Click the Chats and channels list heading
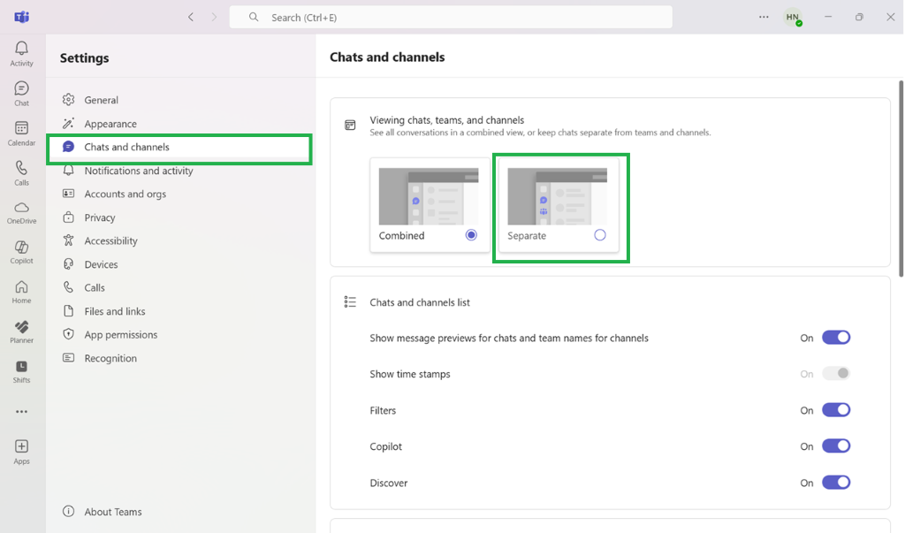905x533 pixels. point(420,302)
